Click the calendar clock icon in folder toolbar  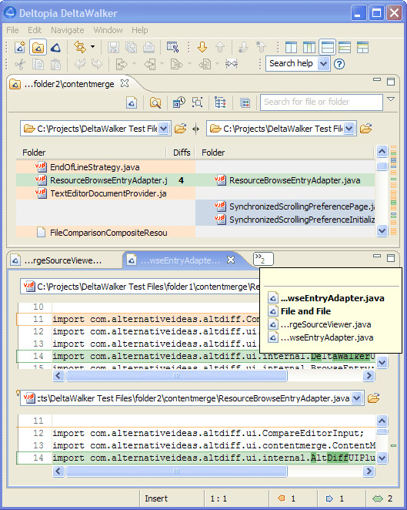[178, 102]
